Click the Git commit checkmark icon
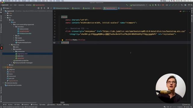This screenshot has width=193, height=108. click(x=173, y=5)
